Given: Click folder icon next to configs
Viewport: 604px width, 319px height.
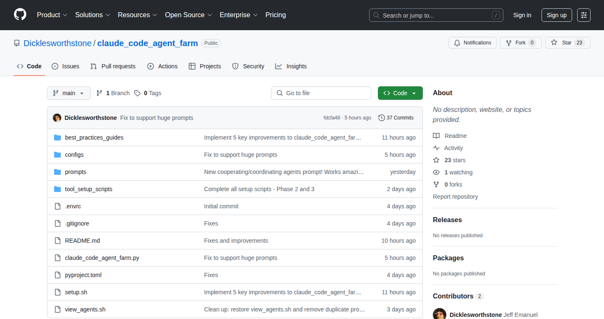Looking at the screenshot, I should point(57,155).
